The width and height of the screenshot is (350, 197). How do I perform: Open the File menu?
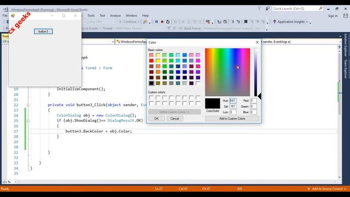[x=5, y=16]
